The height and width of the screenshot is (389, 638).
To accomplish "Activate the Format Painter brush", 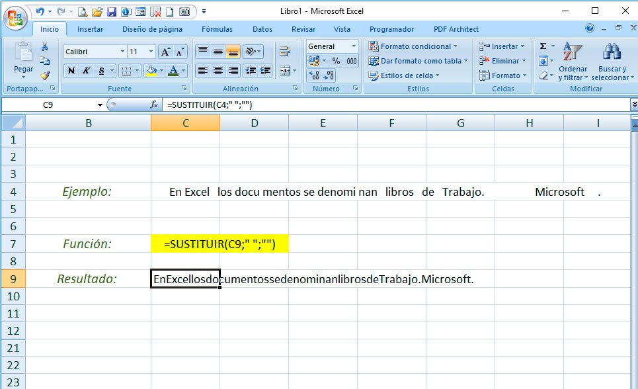I will click(45, 75).
